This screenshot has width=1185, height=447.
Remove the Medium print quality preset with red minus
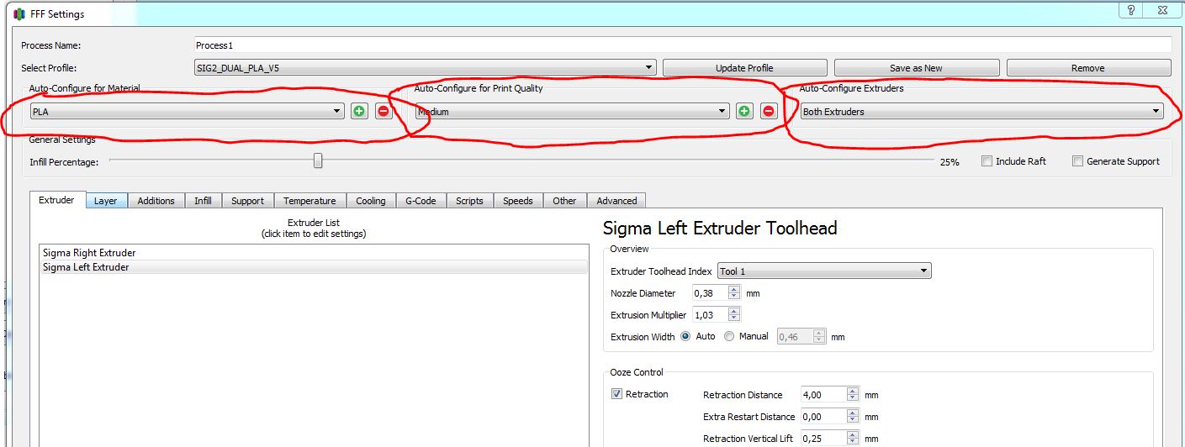click(x=769, y=111)
